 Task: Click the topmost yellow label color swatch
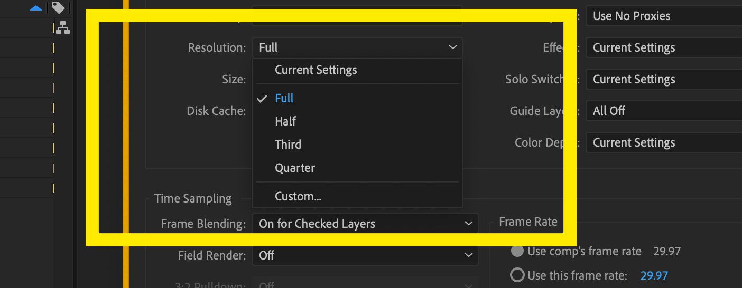point(53,28)
